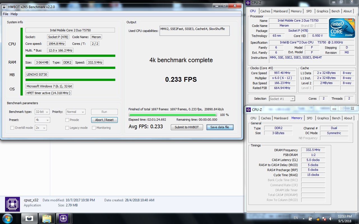Click the 0.233 FPS result text

click(x=181, y=80)
